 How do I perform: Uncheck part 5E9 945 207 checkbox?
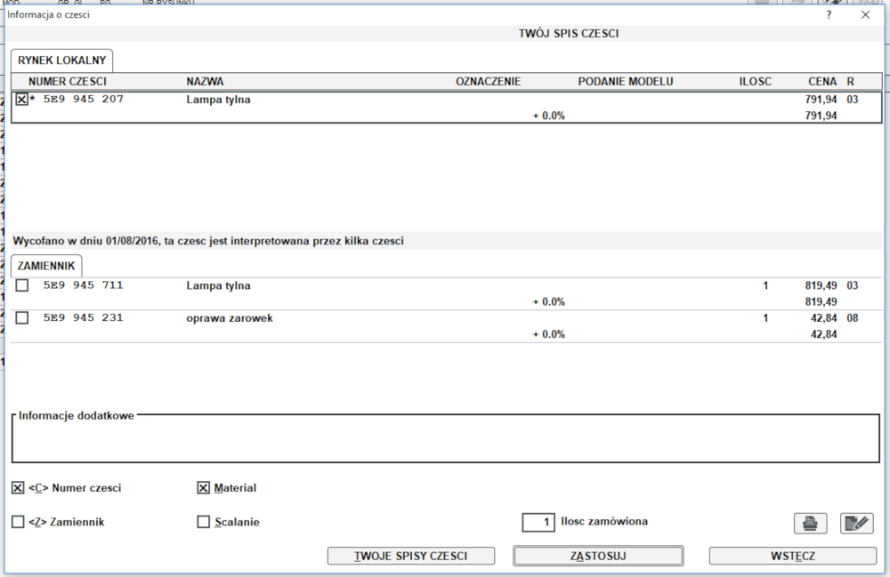pos(22,100)
